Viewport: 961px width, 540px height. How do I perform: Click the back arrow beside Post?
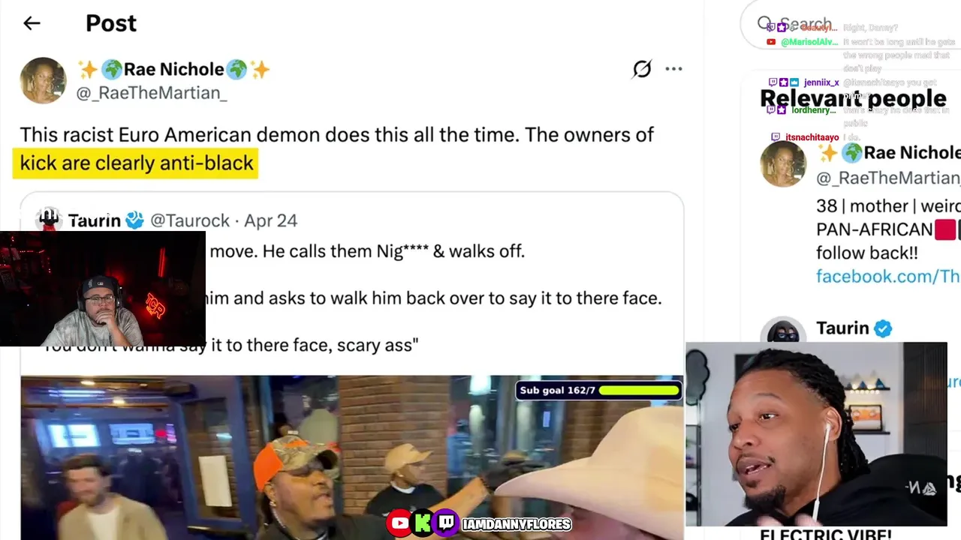pyautogui.click(x=32, y=23)
